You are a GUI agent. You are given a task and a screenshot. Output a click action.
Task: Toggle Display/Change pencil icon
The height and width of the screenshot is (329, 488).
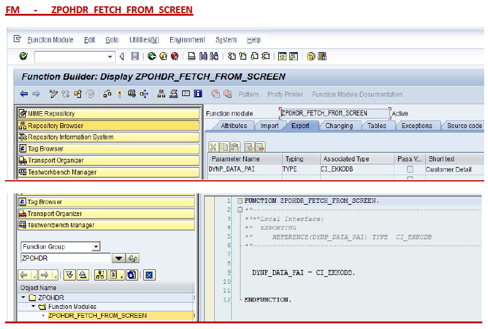click(53, 94)
